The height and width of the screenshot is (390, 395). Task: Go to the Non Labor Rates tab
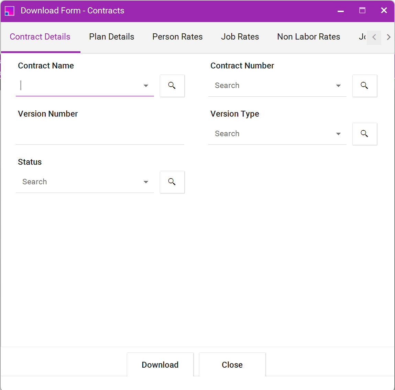tap(309, 37)
